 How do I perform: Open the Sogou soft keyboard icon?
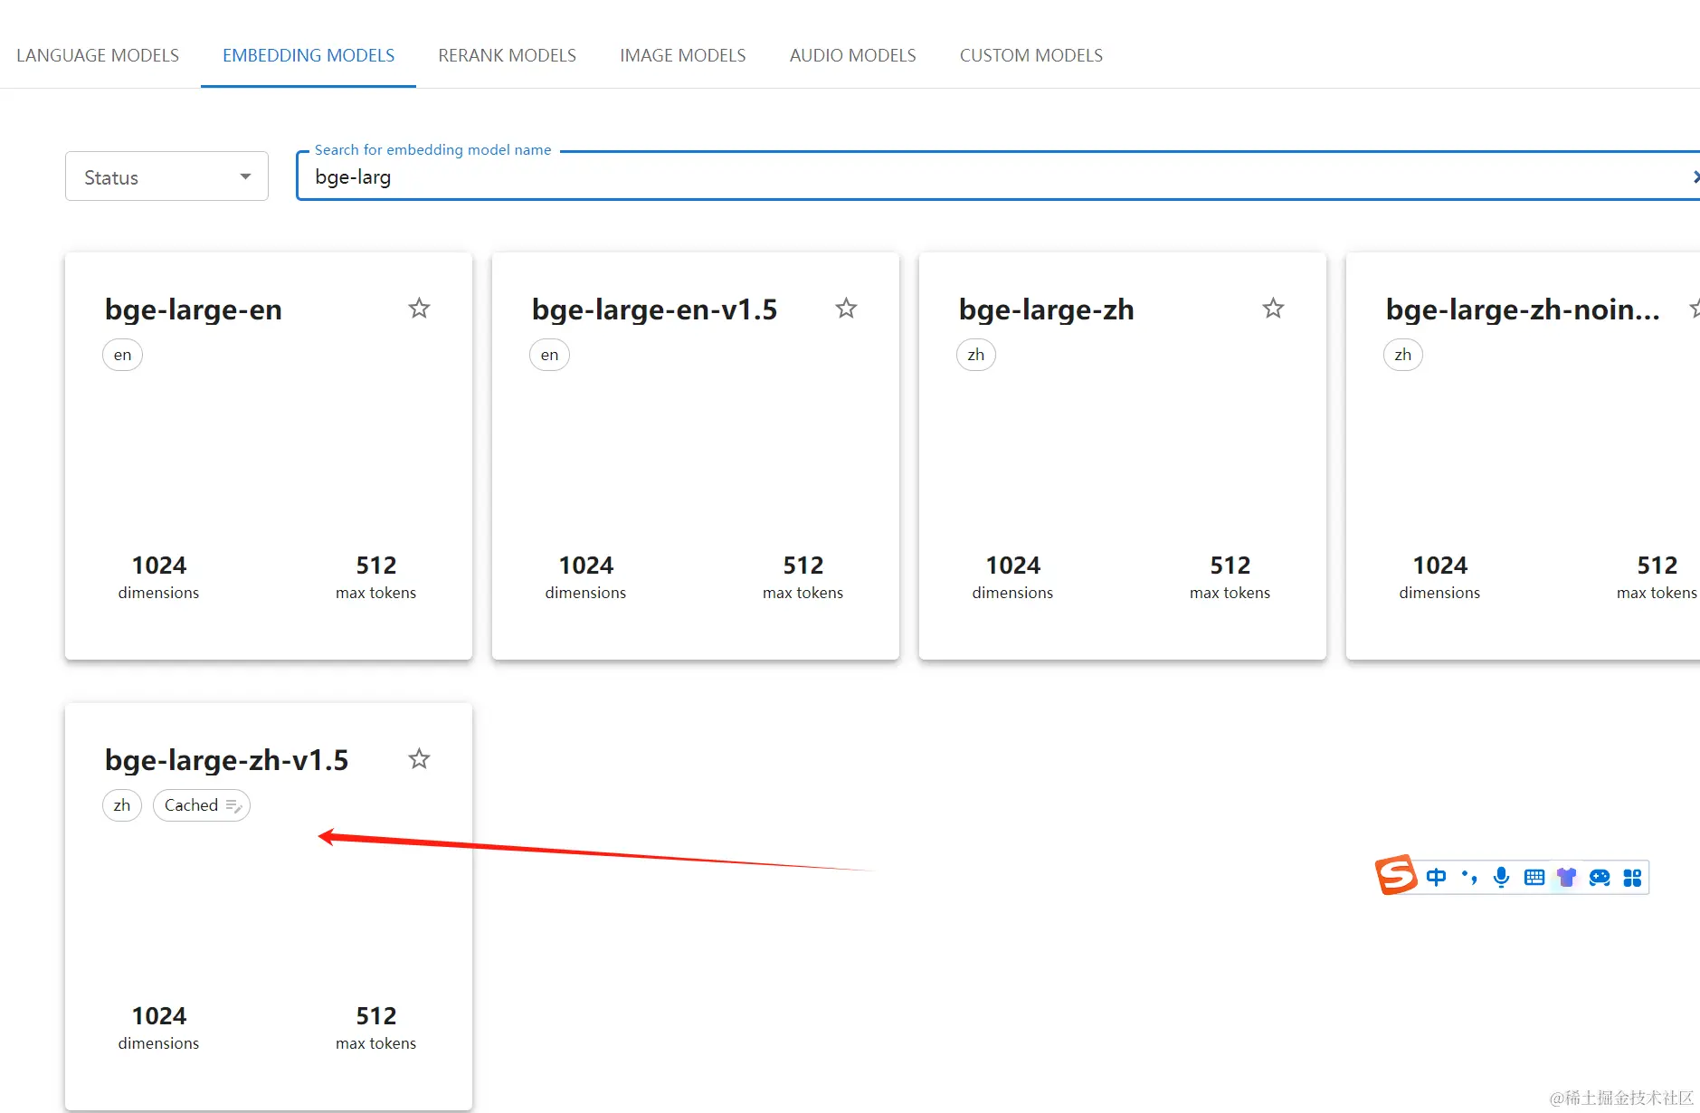[1534, 877]
